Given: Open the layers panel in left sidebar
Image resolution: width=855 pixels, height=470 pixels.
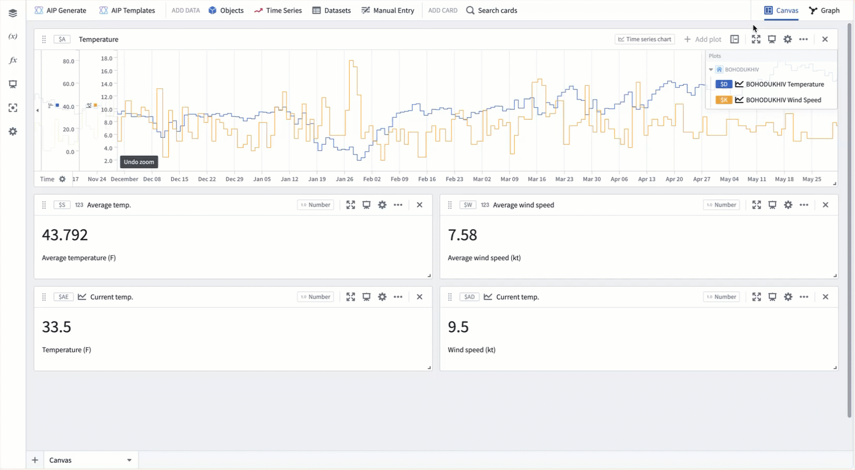Looking at the screenshot, I should click(x=13, y=13).
